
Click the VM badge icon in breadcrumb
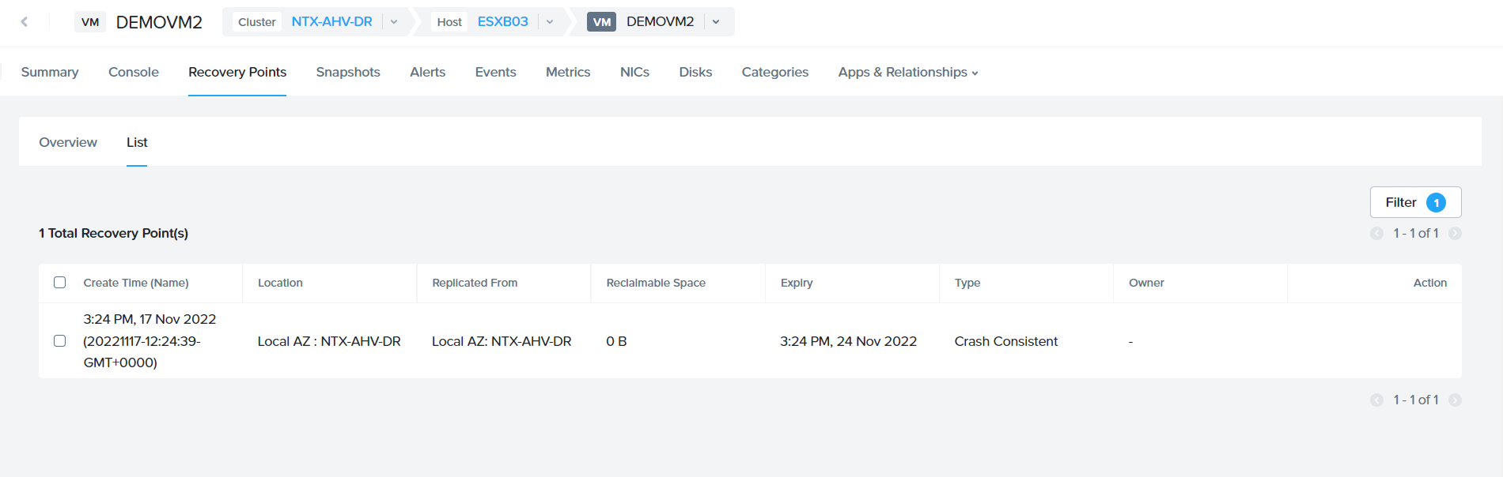click(601, 22)
